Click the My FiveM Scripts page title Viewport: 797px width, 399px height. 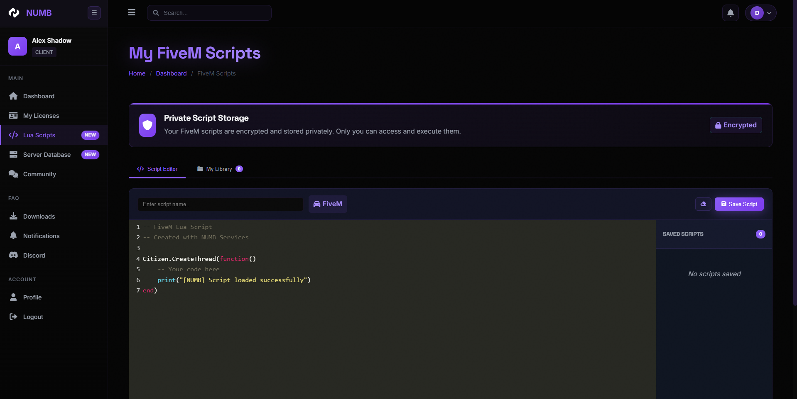pos(194,53)
